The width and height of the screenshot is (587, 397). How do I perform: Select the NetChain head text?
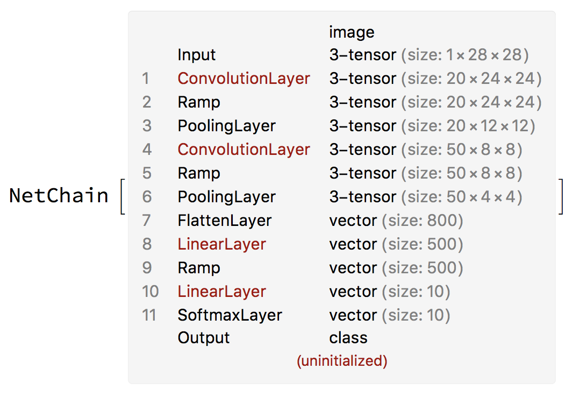(x=59, y=195)
